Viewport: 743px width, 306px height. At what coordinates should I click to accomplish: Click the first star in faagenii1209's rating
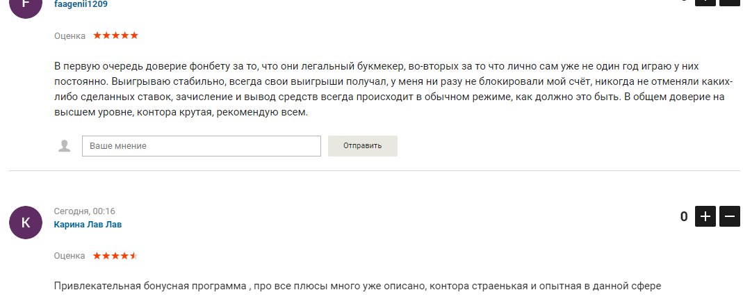click(97, 35)
